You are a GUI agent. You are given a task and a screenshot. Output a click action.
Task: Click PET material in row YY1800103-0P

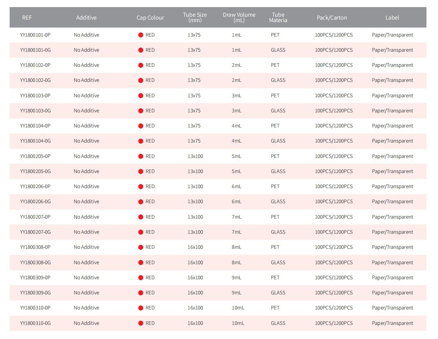point(275,96)
